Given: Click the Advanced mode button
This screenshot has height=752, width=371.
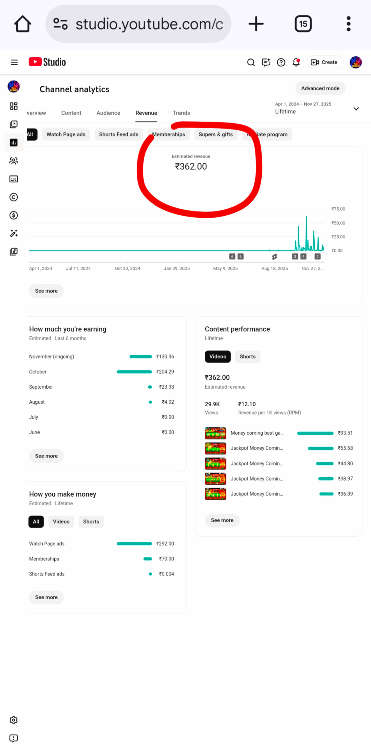Looking at the screenshot, I should tap(320, 88).
